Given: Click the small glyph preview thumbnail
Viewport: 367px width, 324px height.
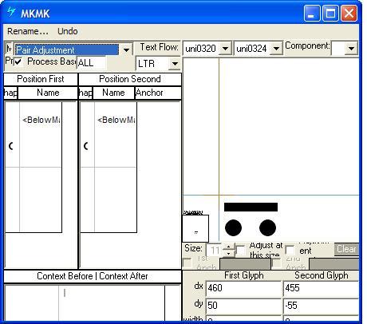Looking at the screenshot, I should click(195, 228).
